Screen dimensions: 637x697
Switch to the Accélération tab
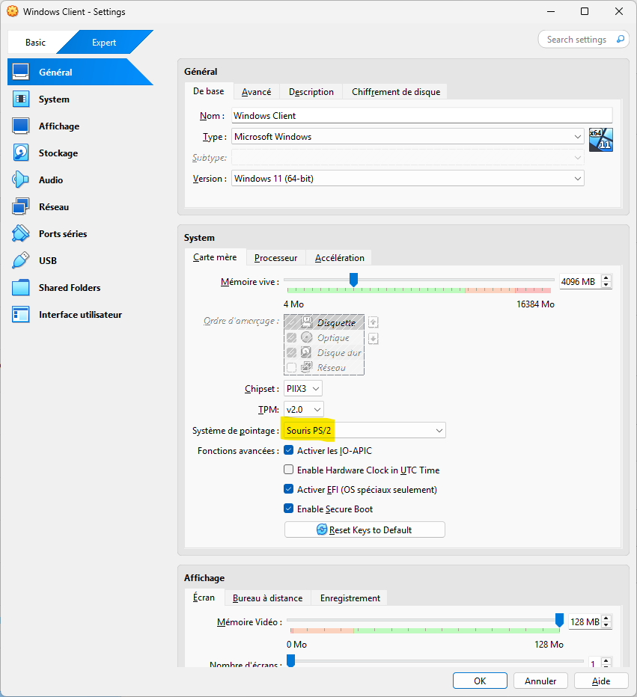click(339, 258)
